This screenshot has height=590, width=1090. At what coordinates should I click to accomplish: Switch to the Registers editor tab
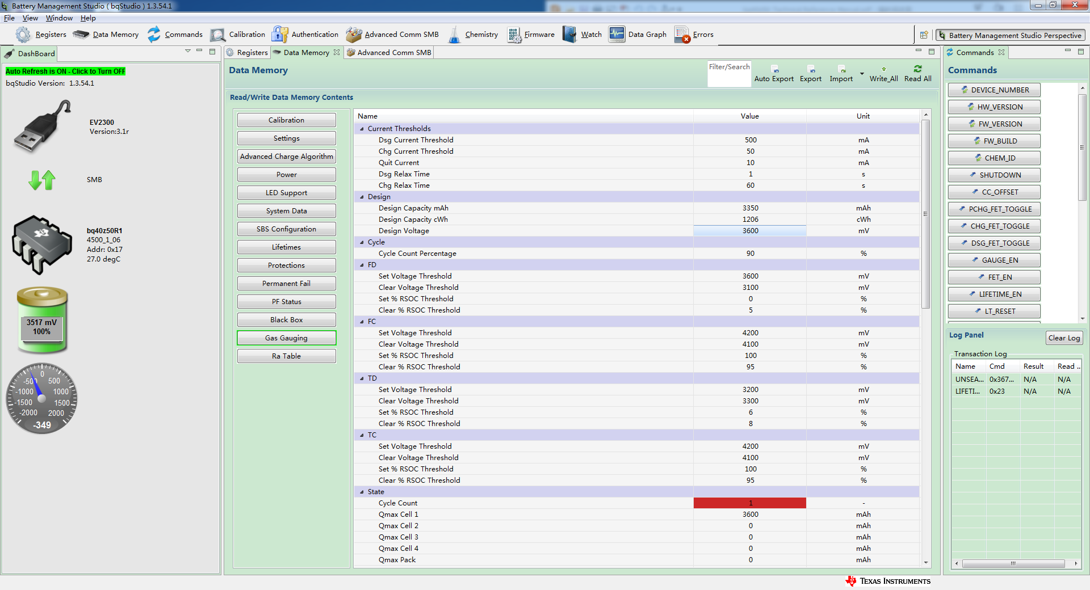(247, 52)
